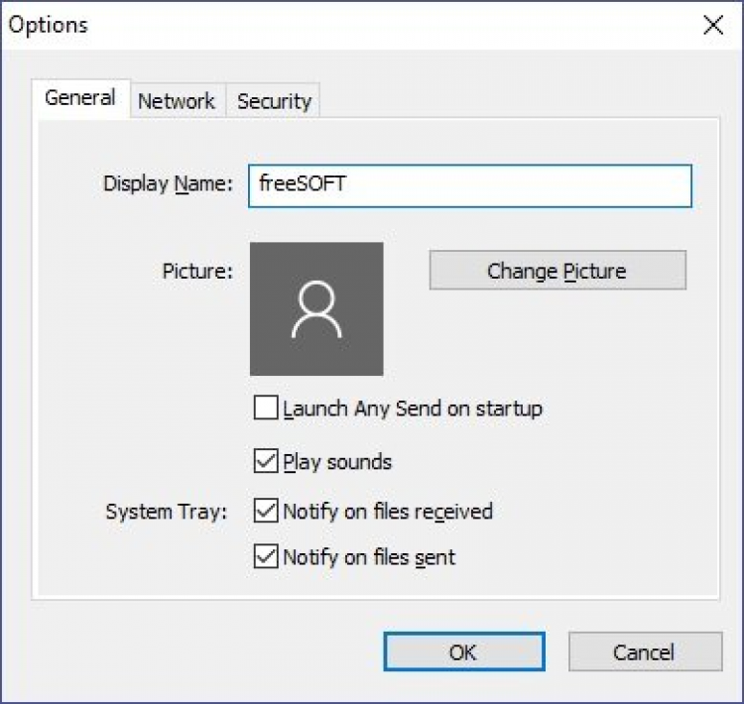Click the "Picture:" label text
Viewport: 744px width, 704px height.
click(197, 271)
